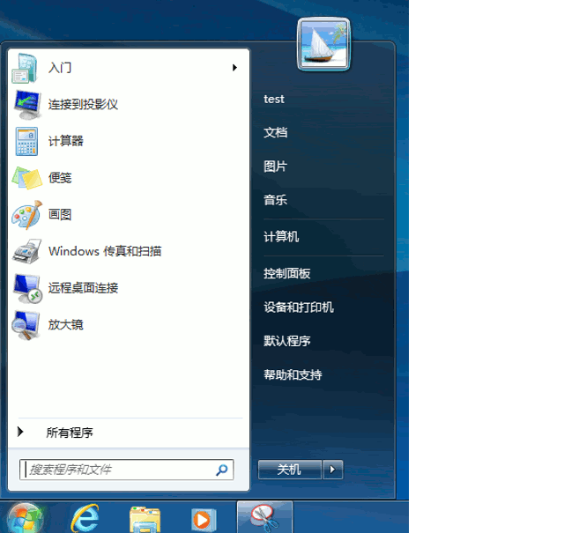Image resolution: width=564 pixels, height=533 pixels.
Task: Select the 所有程序 label
Action: (70, 433)
